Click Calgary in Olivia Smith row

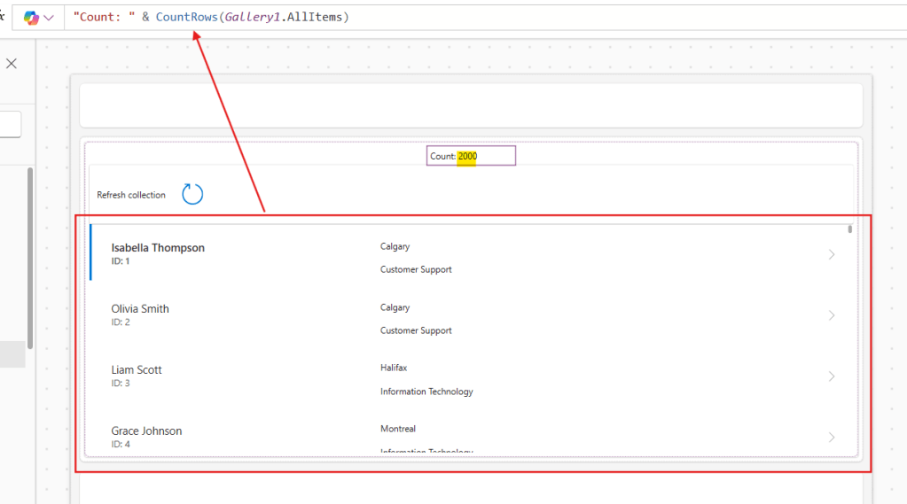[x=395, y=307]
